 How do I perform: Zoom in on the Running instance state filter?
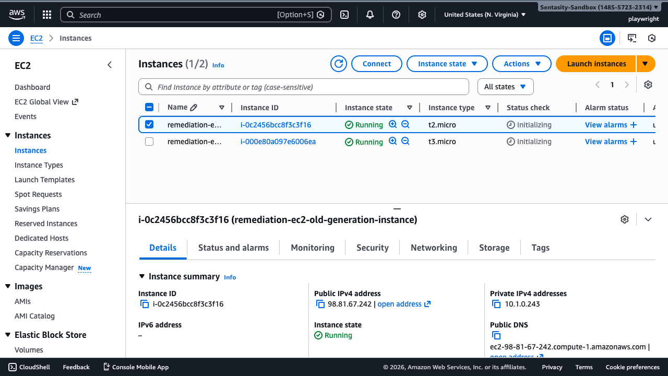[392, 125]
